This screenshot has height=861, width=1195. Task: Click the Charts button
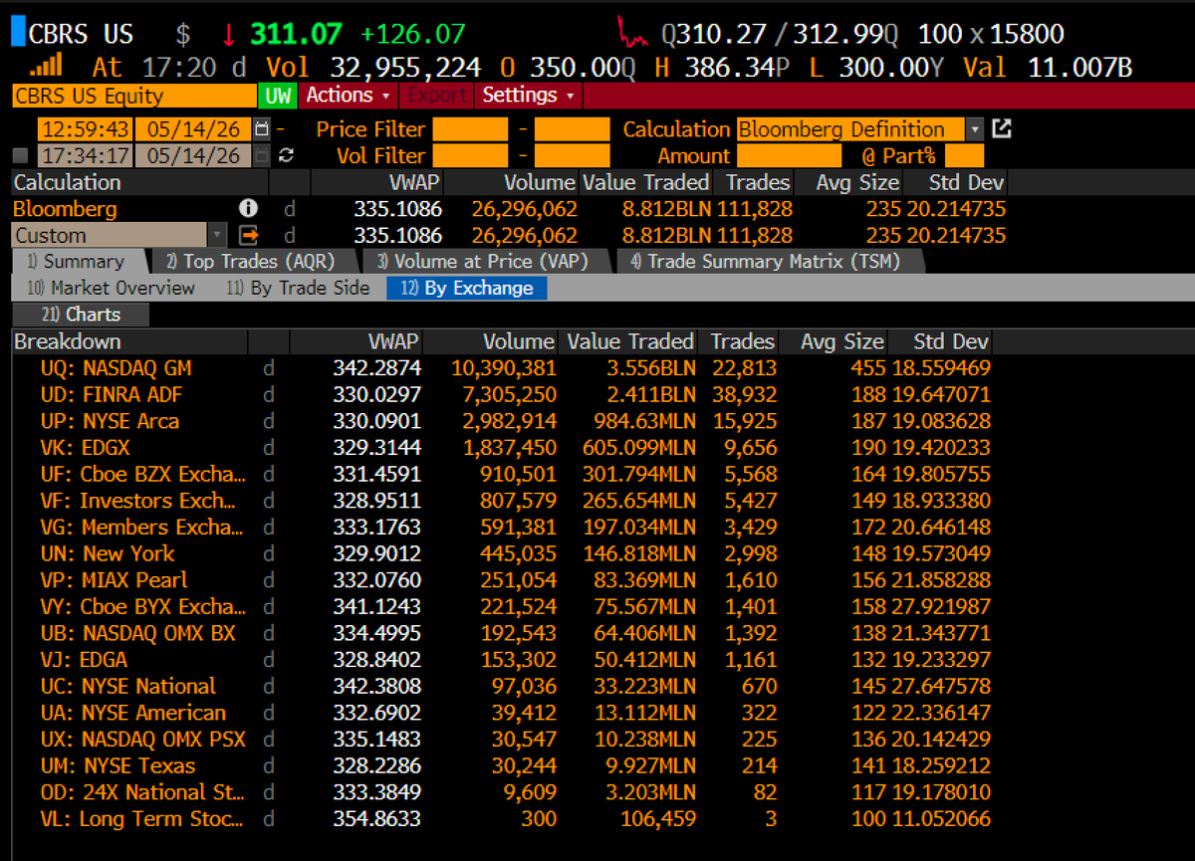tap(82, 315)
